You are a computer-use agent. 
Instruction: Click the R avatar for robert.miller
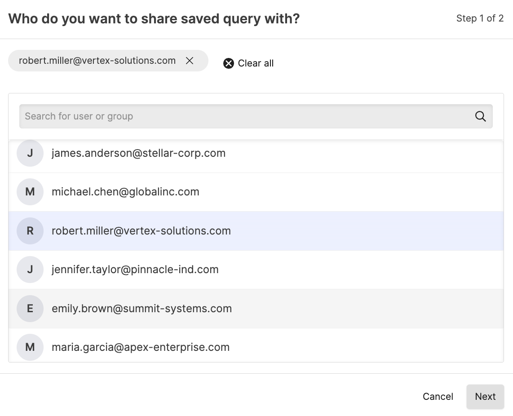coord(30,231)
